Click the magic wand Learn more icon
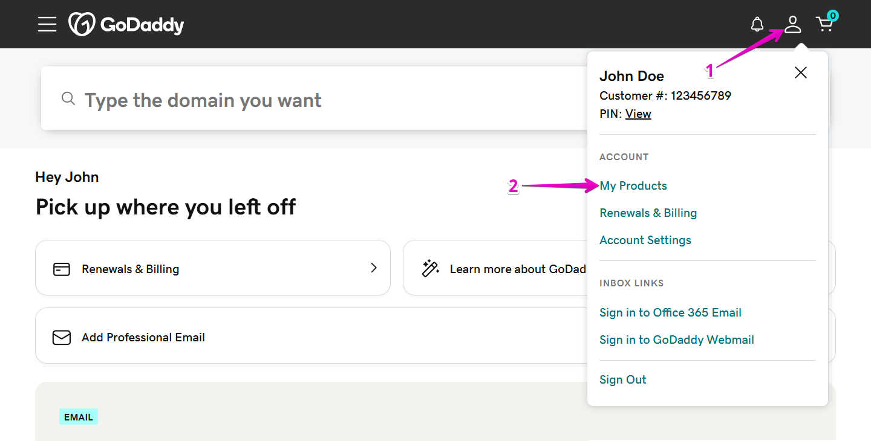 [x=430, y=269]
